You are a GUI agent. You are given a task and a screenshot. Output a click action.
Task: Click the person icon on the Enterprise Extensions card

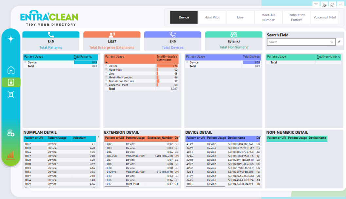[112, 34]
